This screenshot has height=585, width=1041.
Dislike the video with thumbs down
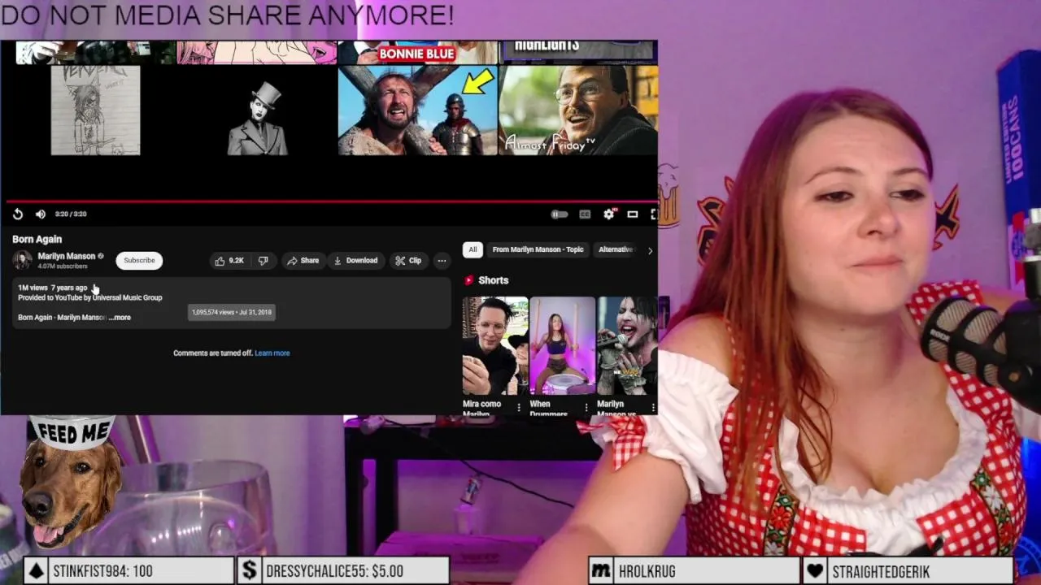[264, 261]
